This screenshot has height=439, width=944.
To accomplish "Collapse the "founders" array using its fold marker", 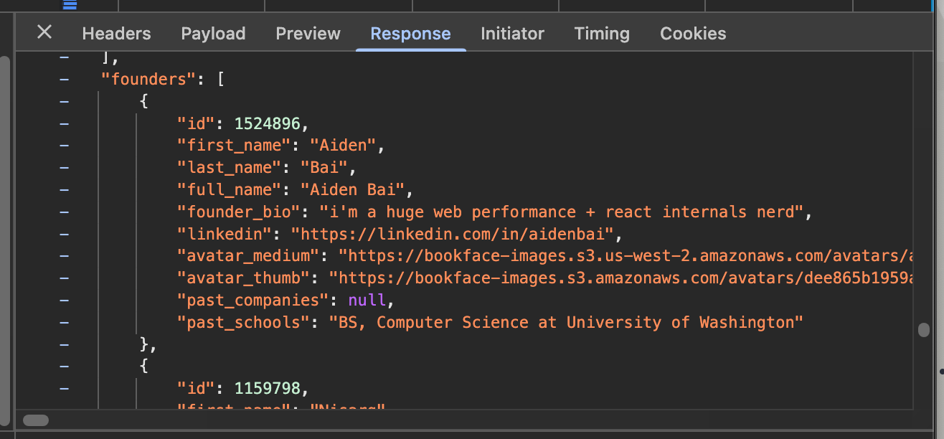I will click(65, 78).
